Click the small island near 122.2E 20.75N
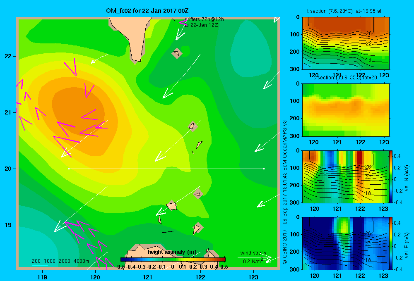Screen dimensions: 414x281 click(x=193, y=126)
